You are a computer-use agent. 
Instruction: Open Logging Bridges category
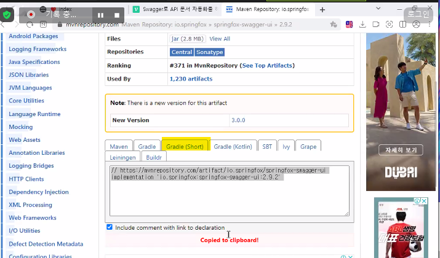31,166
